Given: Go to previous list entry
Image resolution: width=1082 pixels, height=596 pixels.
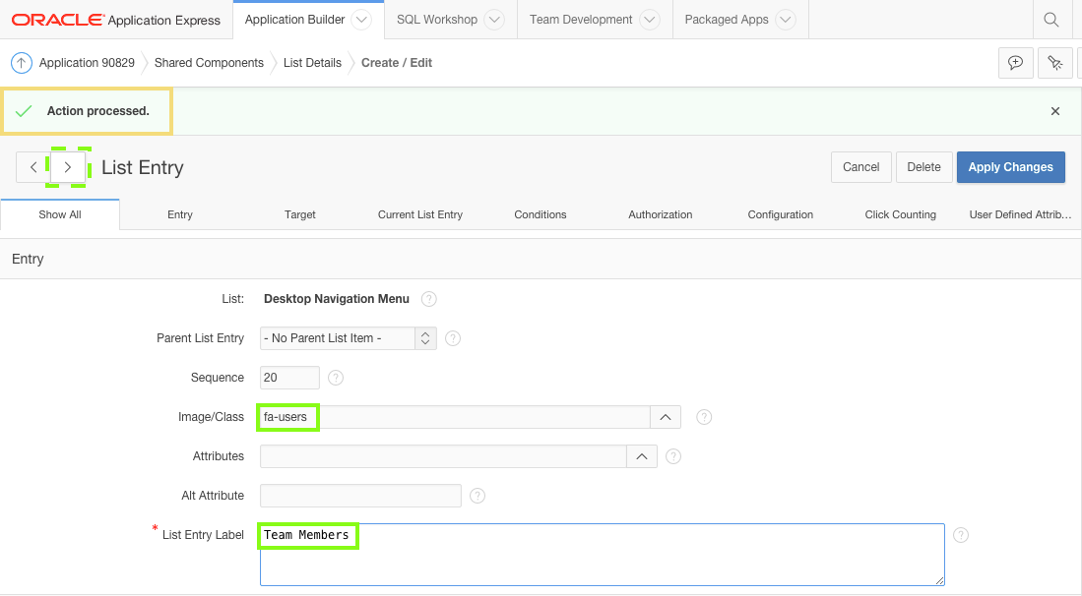Looking at the screenshot, I should click(33, 167).
